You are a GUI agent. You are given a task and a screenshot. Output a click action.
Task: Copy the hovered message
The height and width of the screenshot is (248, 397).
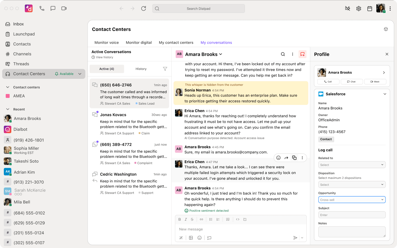coord(294,158)
